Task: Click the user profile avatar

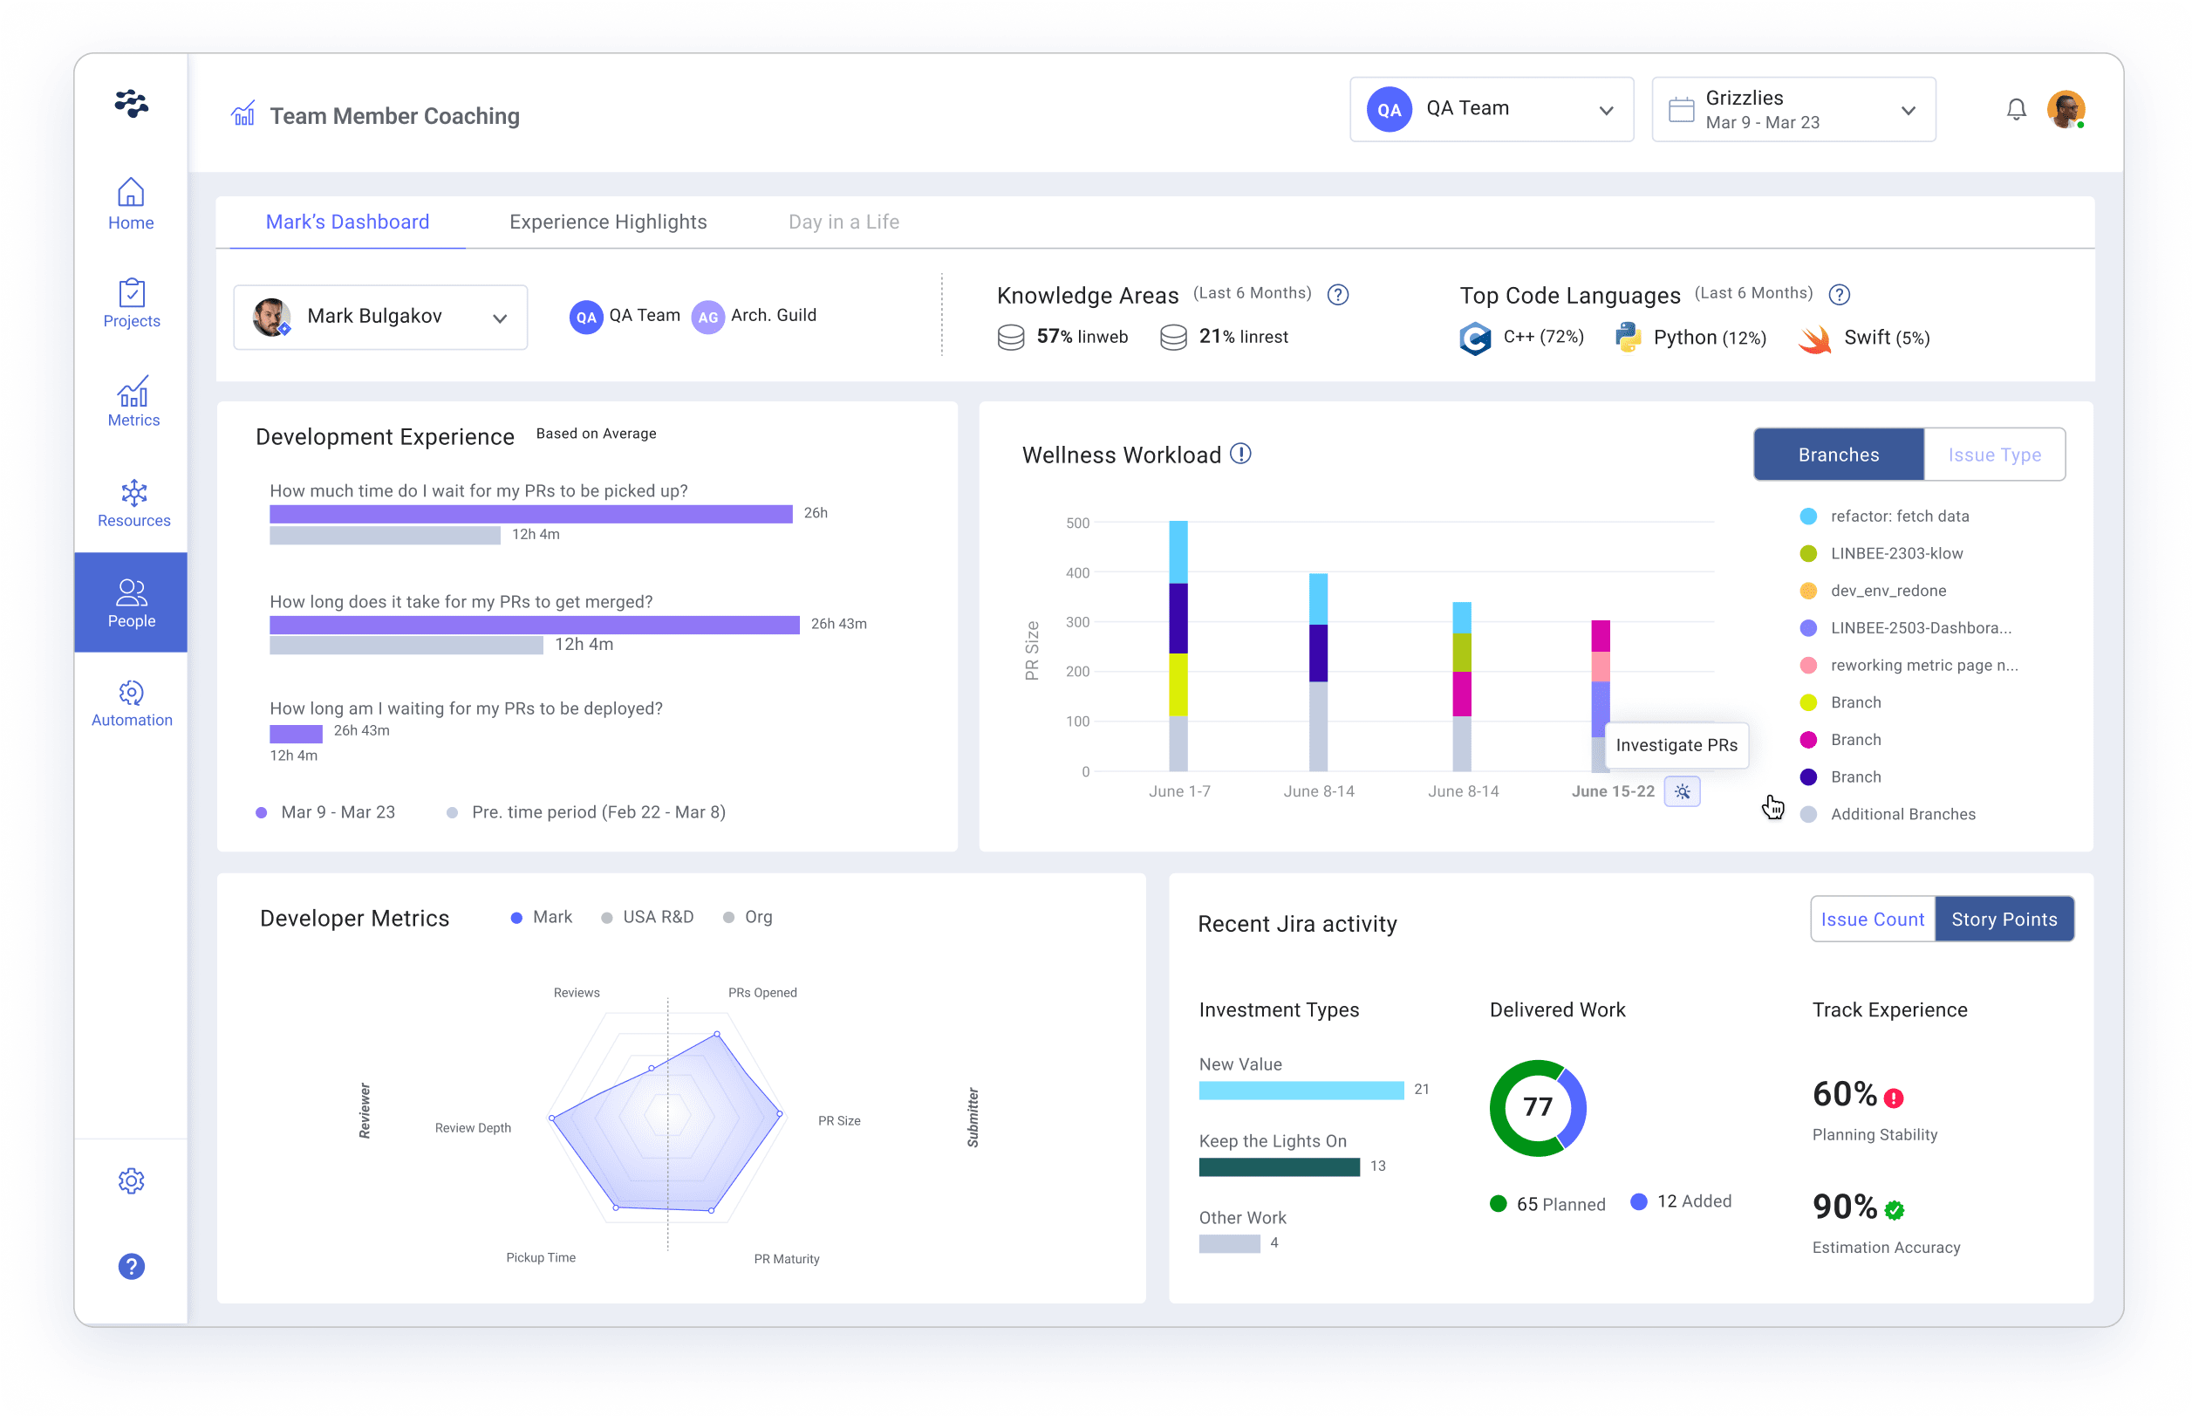Action: (2069, 108)
